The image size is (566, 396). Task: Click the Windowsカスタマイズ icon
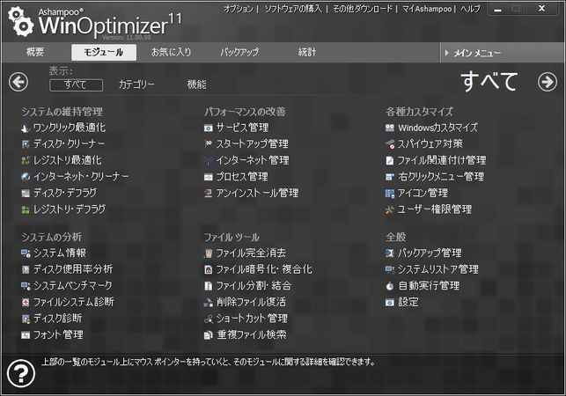point(390,128)
